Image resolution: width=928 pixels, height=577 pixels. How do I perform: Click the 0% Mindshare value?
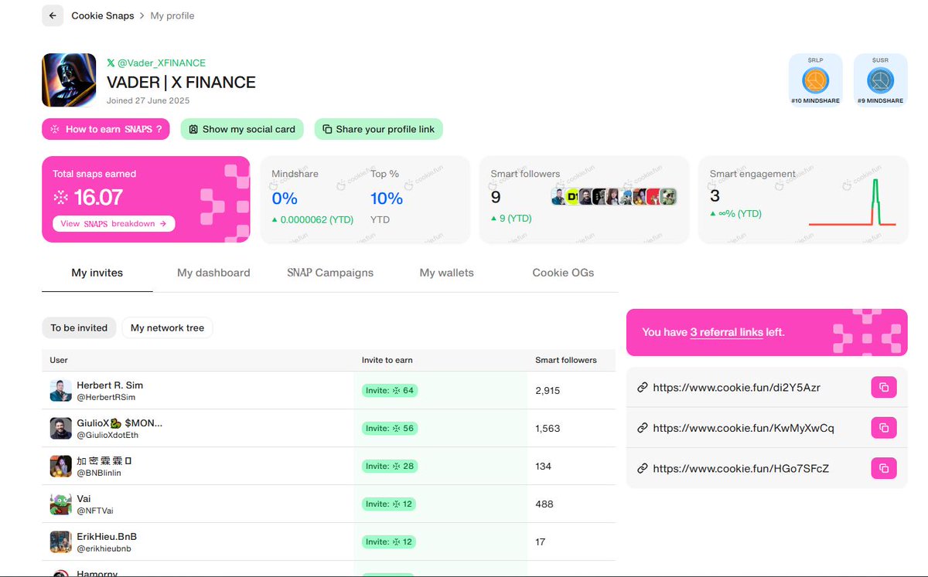285,199
